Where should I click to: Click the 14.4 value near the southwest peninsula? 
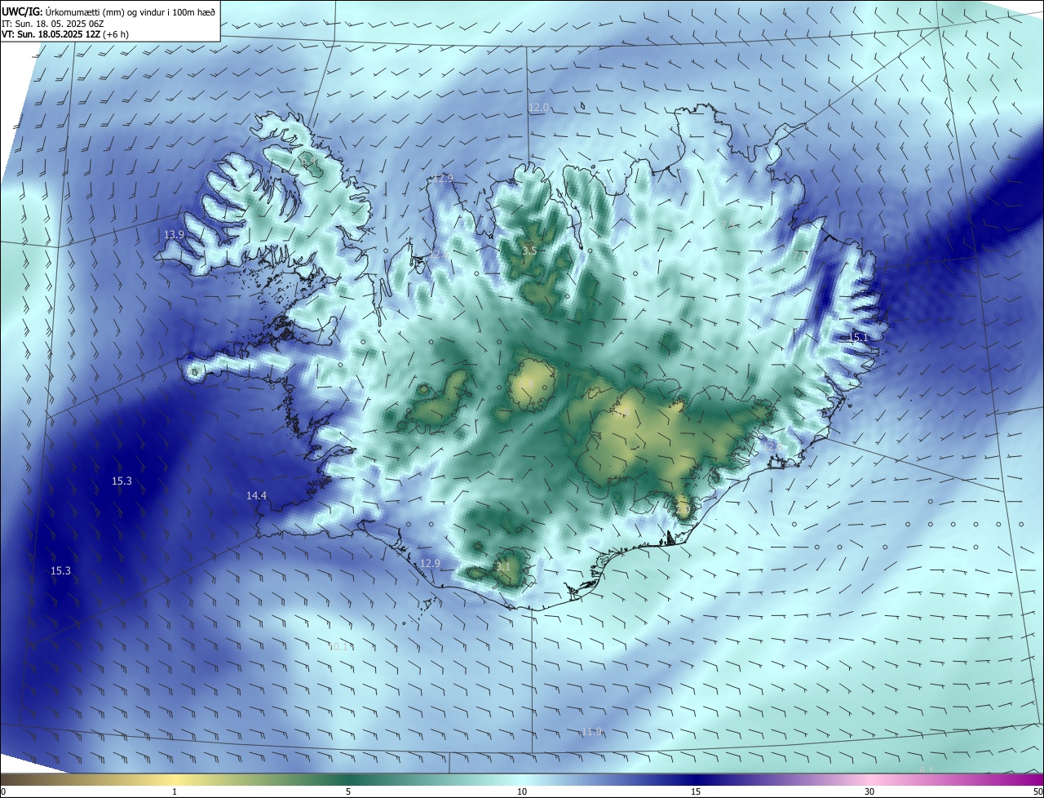(x=257, y=496)
